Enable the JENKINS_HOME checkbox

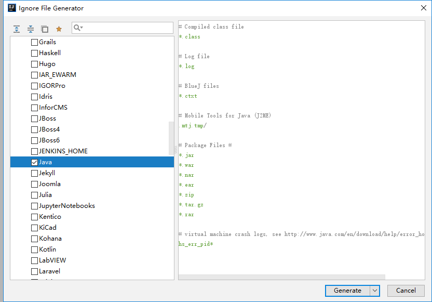coord(34,151)
